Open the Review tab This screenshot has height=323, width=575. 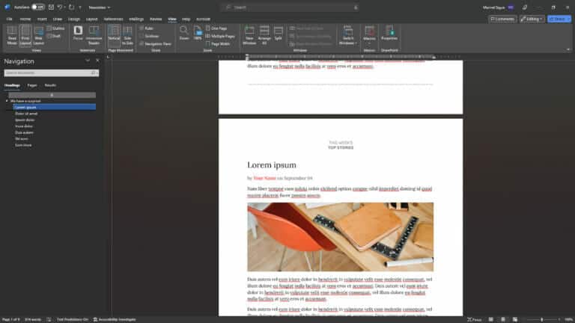pyautogui.click(x=156, y=19)
